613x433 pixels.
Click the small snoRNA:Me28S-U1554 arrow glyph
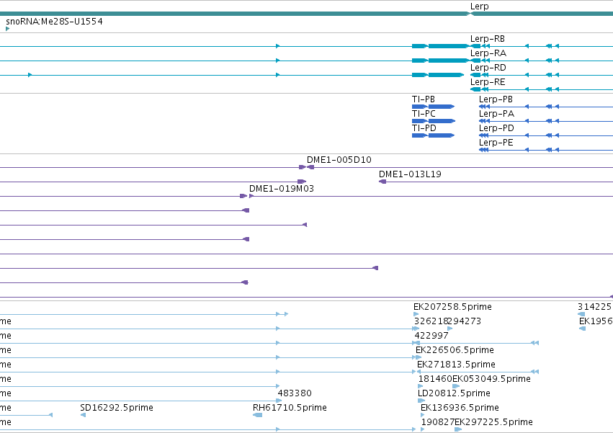pyautogui.click(x=7, y=29)
